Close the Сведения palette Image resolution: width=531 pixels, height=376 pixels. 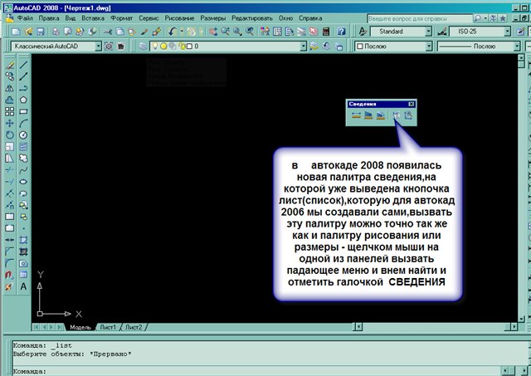412,104
